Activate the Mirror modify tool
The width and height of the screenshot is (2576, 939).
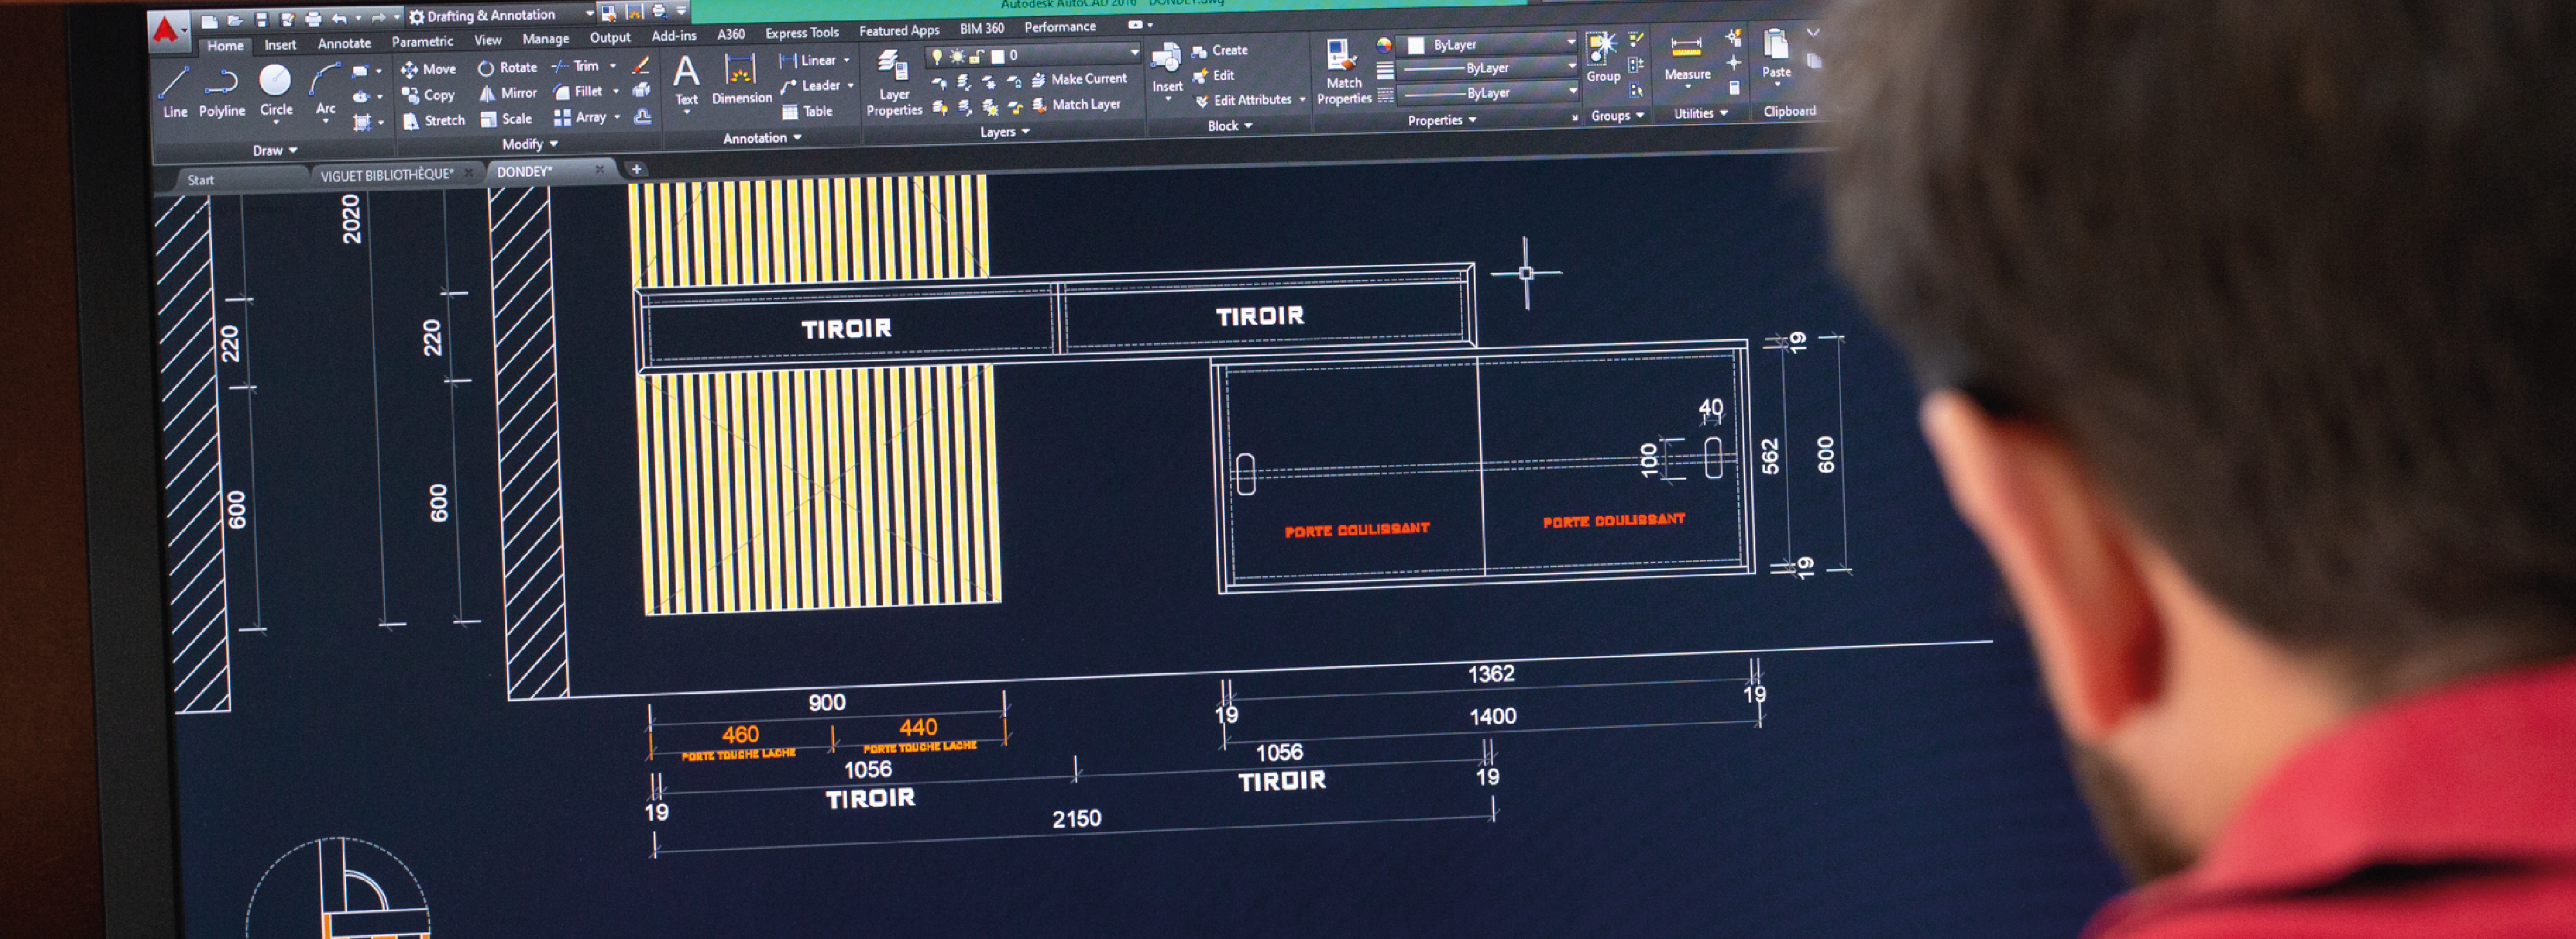[x=508, y=94]
